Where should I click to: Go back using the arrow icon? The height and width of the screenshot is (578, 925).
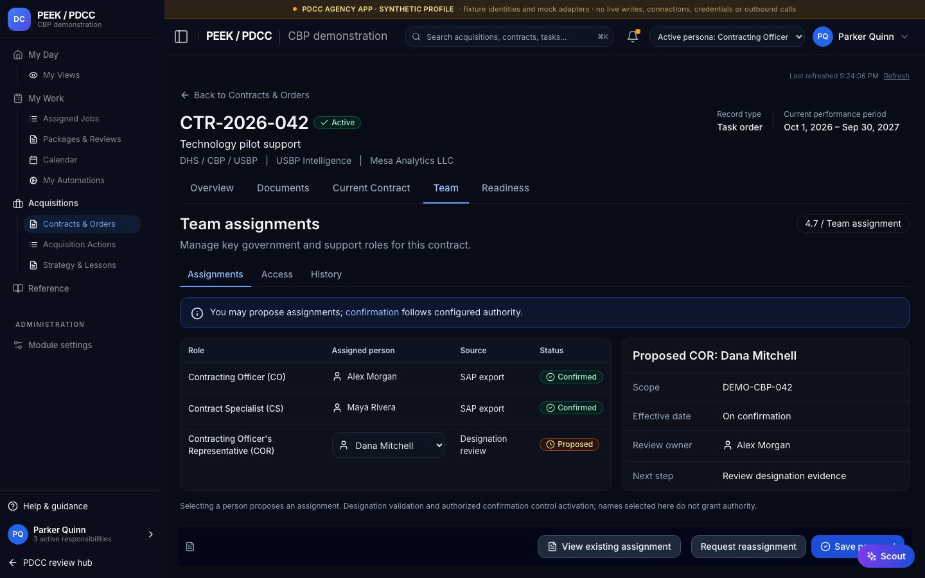click(x=185, y=95)
